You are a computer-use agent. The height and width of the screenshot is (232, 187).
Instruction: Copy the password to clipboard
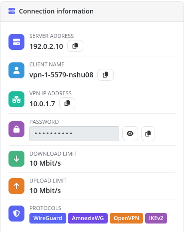(148, 134)
